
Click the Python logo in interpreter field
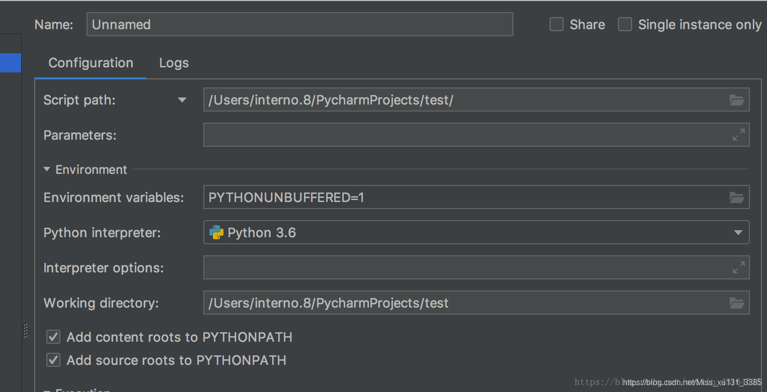click(216, 232)
